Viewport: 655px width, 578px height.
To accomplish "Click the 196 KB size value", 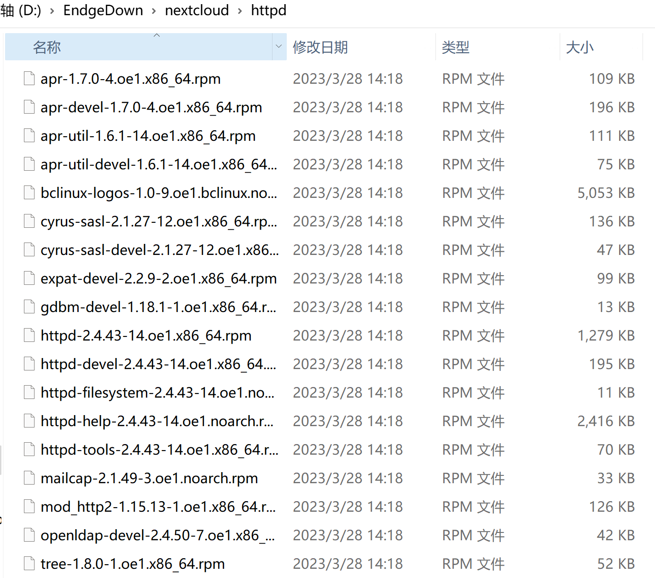I will coord(612,107).
